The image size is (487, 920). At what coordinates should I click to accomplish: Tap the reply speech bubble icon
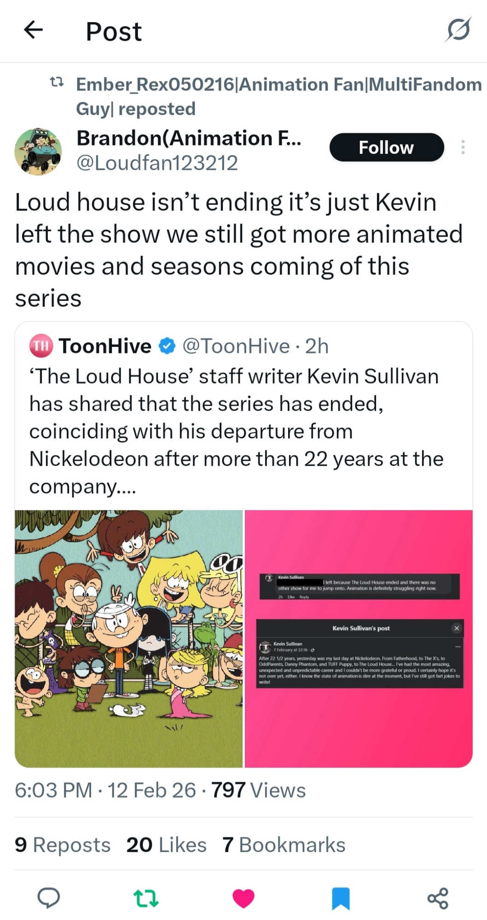click(x=48, y=897)
